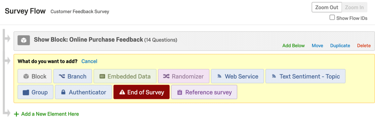This screenshot has height=126, width=375.
Task: Add a Randomizer to the flow
Action: click(184, 76)
